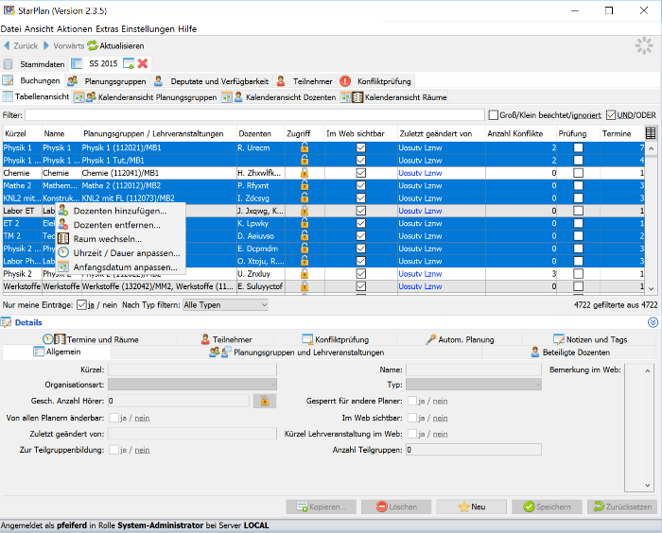This screenshot has height=533, width=662.
Task: Click the remove-person icon of Dozenten entfernen
Action: coord(63,225)
